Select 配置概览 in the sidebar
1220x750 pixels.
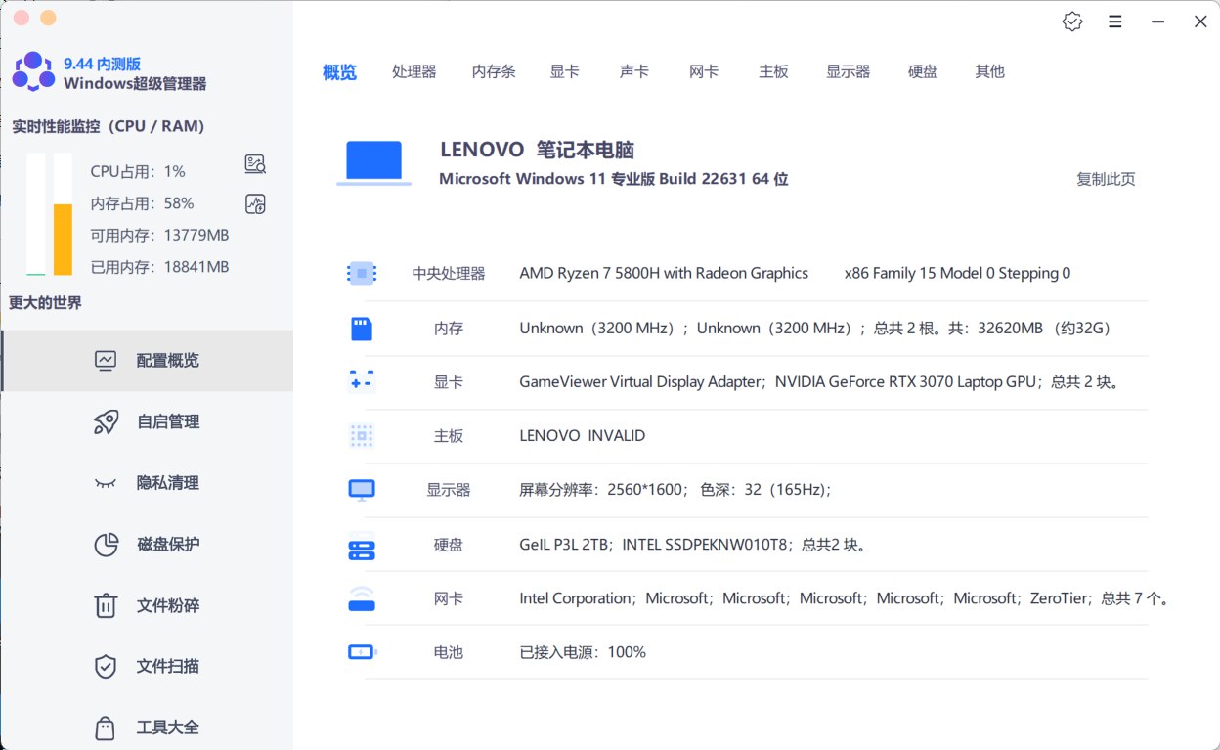coord(167,361)
